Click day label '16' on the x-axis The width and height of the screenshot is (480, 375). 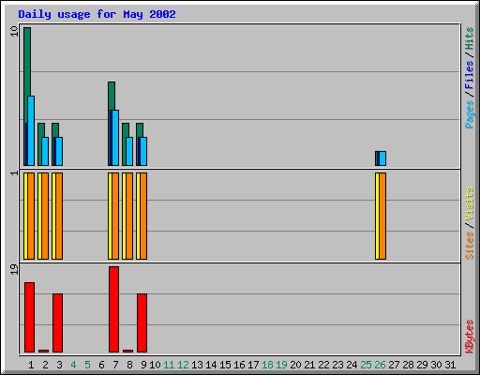tap(239, 365)
